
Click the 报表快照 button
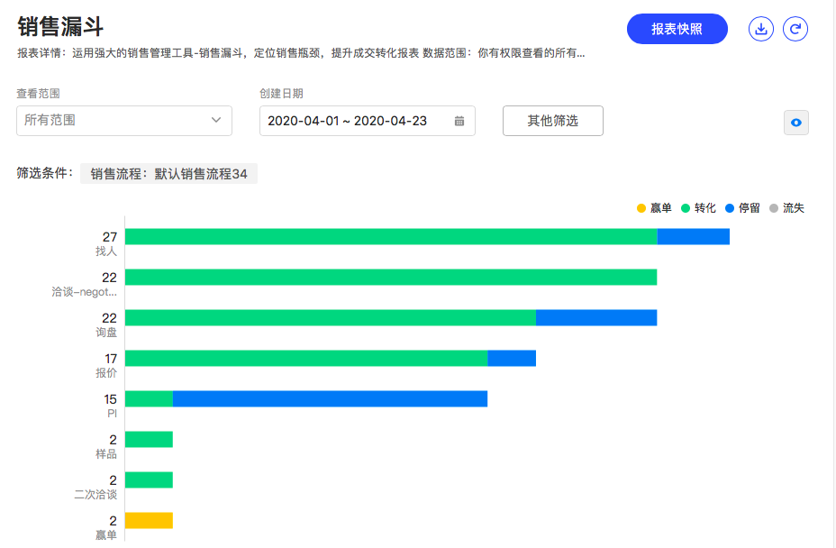pyautogui.click(x=677, y=29)
